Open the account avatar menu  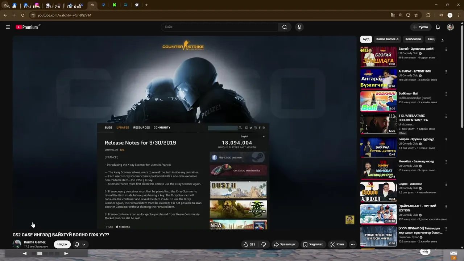450,27
